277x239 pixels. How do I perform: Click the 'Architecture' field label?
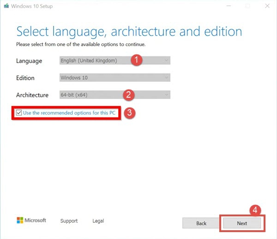tap(32, 95)
